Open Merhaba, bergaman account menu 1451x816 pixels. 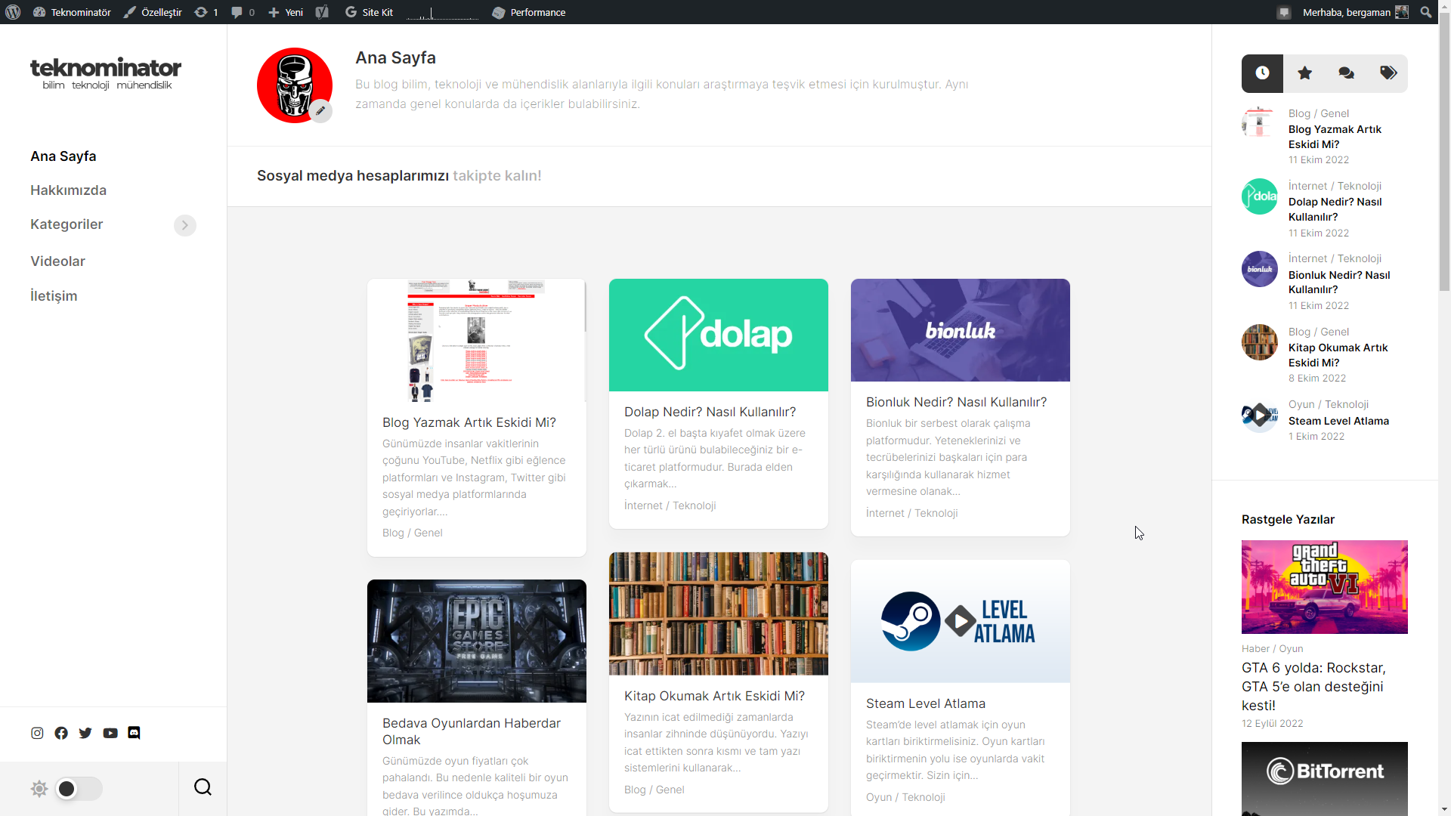click(1355, 12)
